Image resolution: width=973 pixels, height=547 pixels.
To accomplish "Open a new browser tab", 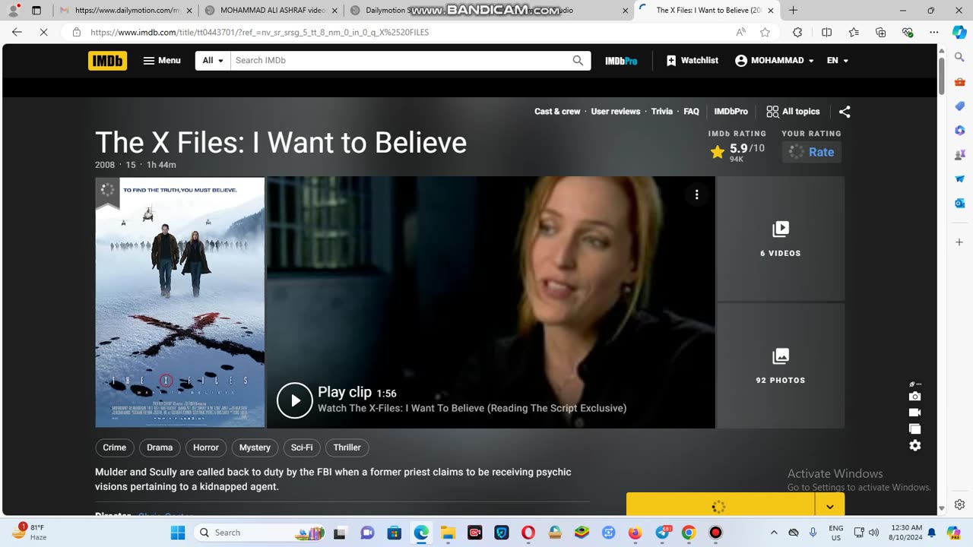I will (x=793, y=11).
